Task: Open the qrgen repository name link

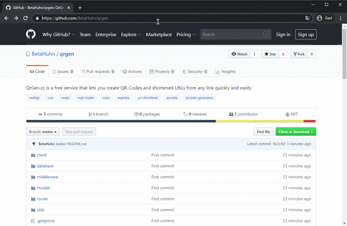Action: coord(67,54)
